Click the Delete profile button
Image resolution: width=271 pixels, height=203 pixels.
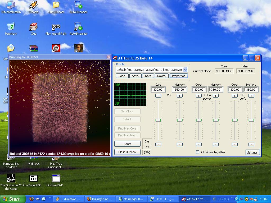(x=161, y=76)
